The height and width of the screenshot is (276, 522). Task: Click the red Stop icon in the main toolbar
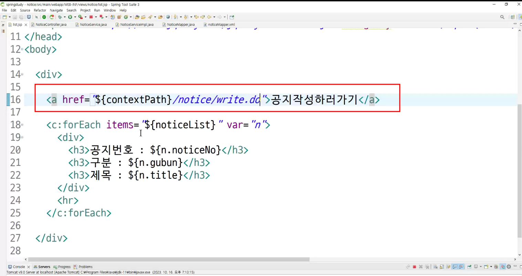[91, 17]
